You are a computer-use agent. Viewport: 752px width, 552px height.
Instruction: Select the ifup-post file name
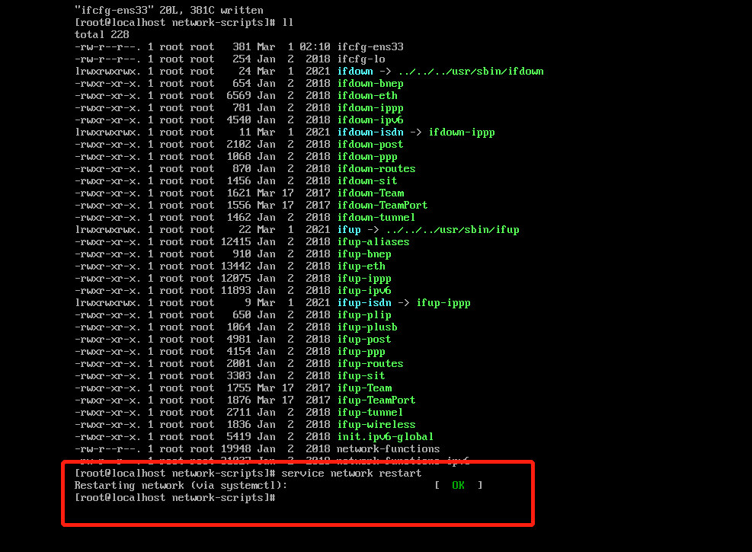pos(364,340)
